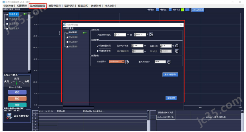Open help beside disabled 平均次数 field
The height and width of the screenshot is (132, 246).
click(177, 51)
